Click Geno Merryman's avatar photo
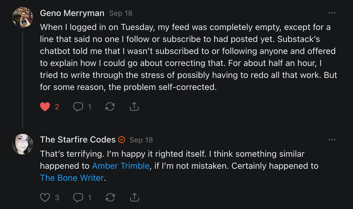Viewport: 353px width, 209px height. [23, 17]
